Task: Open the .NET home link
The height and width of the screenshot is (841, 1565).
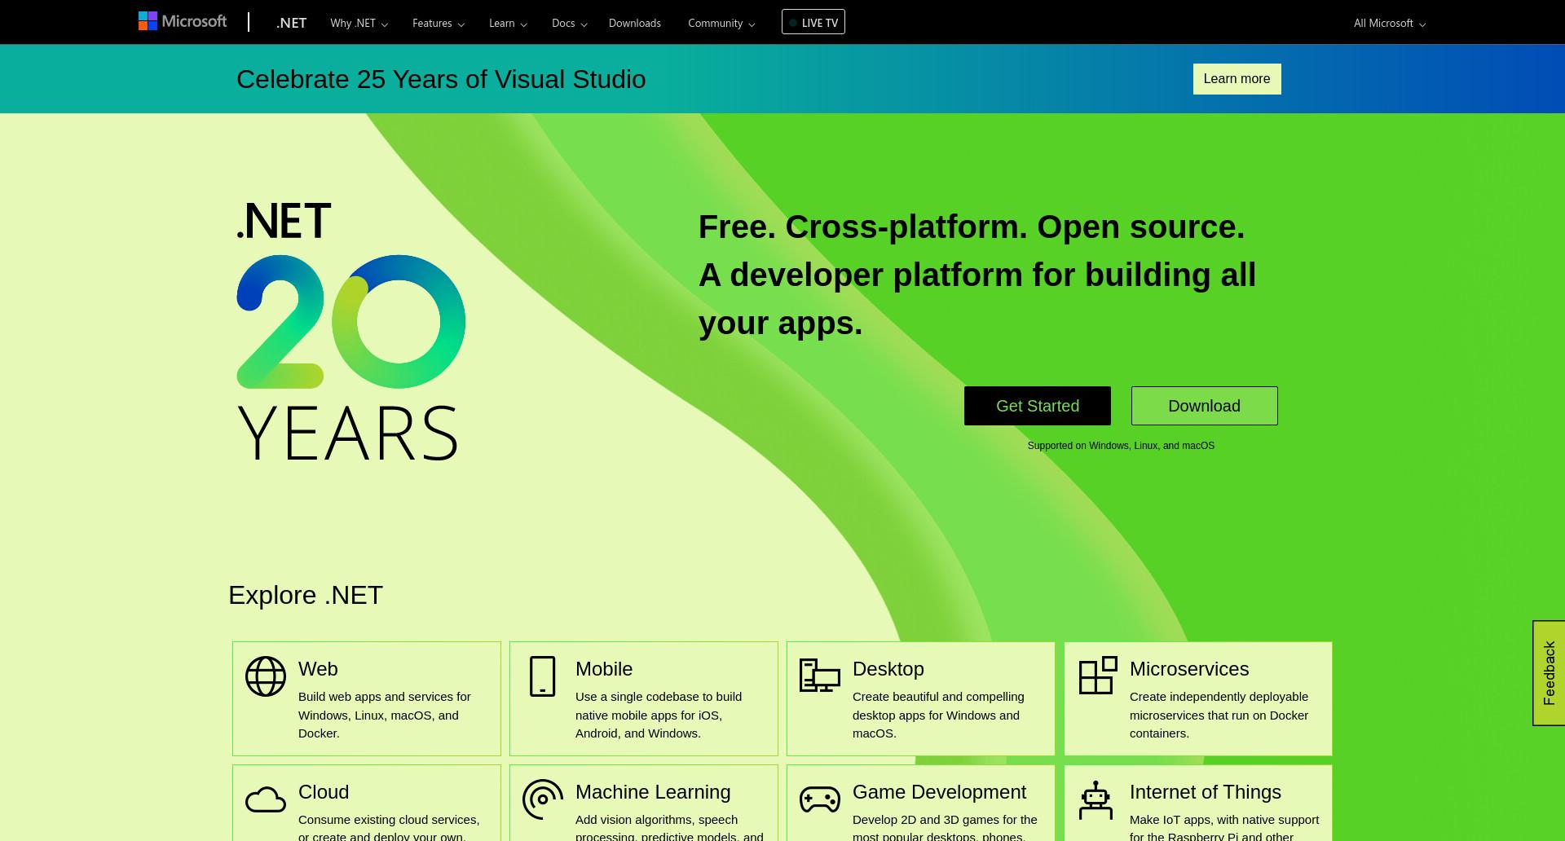Action: coord(291,23)
